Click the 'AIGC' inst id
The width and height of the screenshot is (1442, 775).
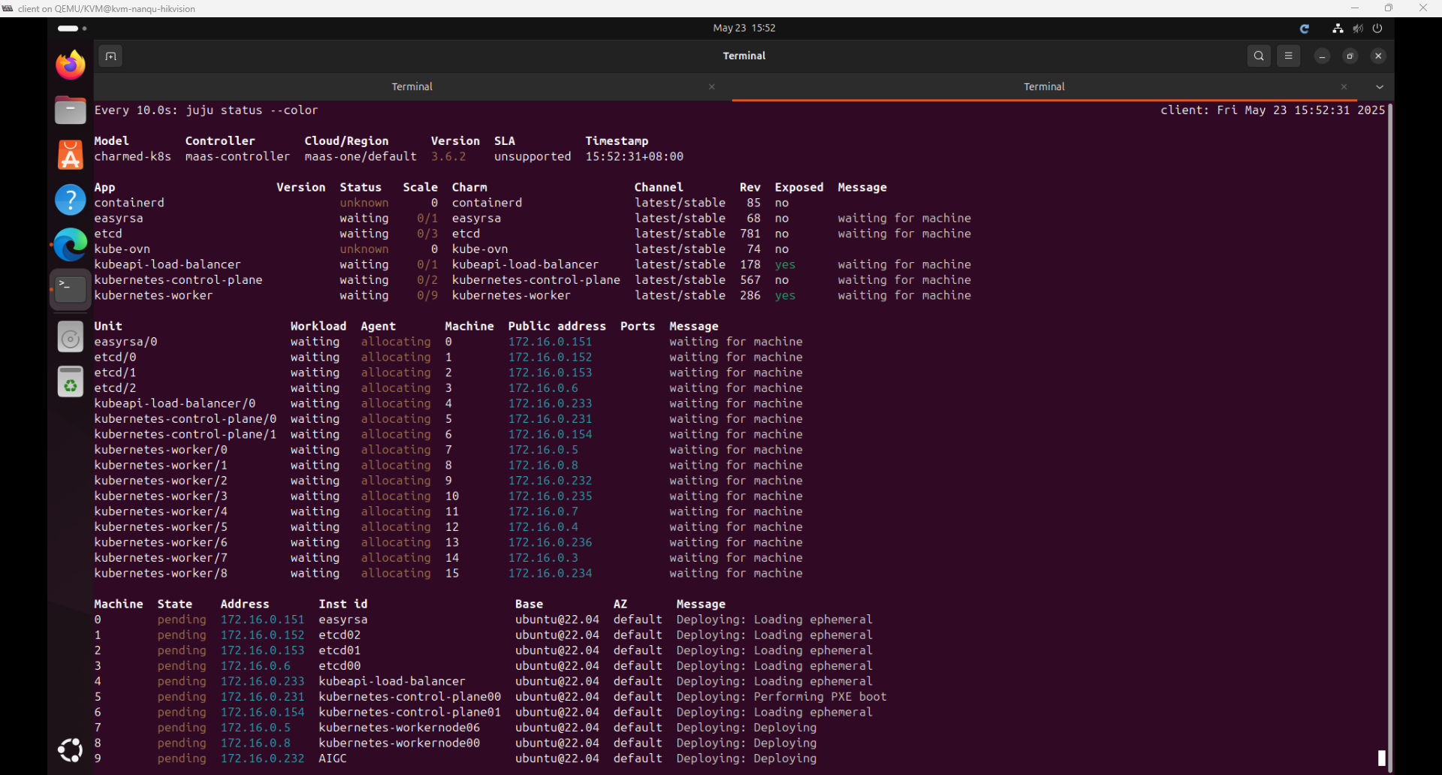click(x=333, y=758)
